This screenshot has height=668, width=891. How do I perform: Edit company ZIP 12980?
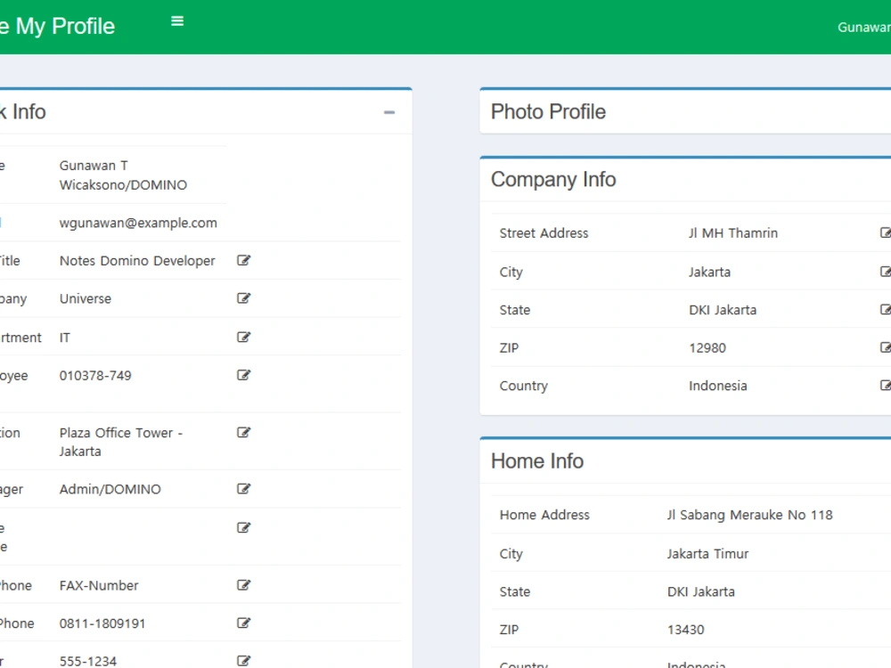point(886,347)
